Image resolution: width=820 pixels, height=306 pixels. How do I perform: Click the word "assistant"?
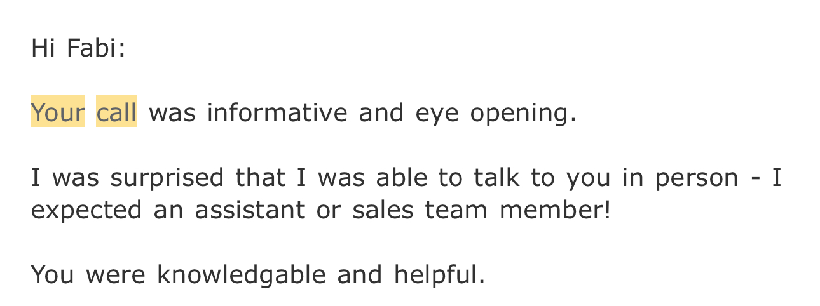[x=250, y=210]
